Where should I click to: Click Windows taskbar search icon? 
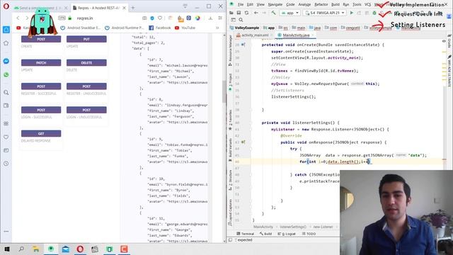click(21, 249)
